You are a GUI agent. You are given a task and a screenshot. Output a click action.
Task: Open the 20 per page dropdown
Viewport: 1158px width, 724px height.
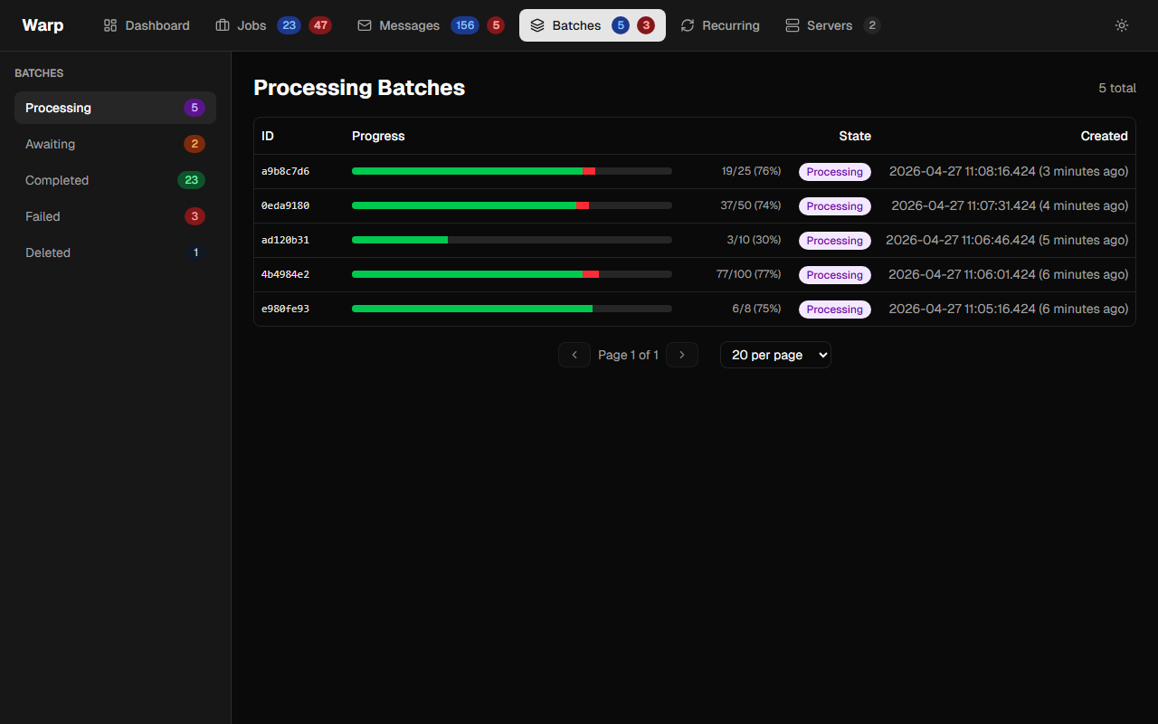[775, 355]
